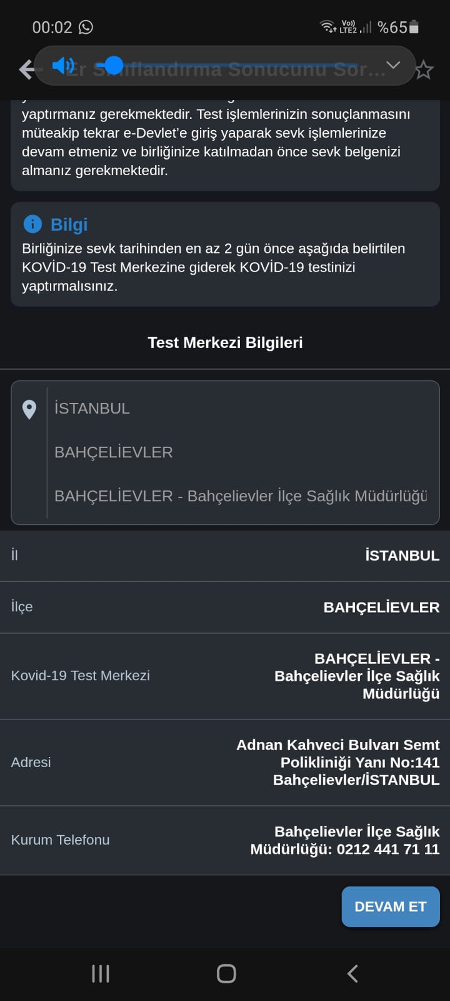Tap the Test Merkezi Bilgileri heading

point(225,342)
